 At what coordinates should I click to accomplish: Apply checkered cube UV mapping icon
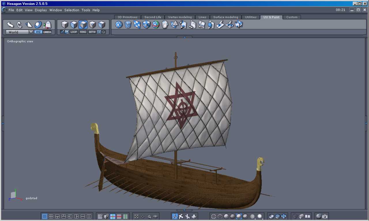click(146, 25)
